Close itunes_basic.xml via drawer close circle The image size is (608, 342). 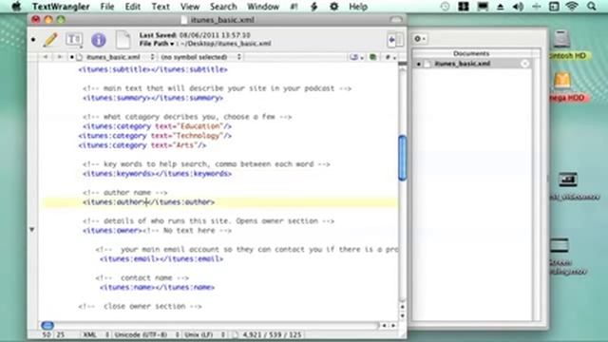coord(524,64)
